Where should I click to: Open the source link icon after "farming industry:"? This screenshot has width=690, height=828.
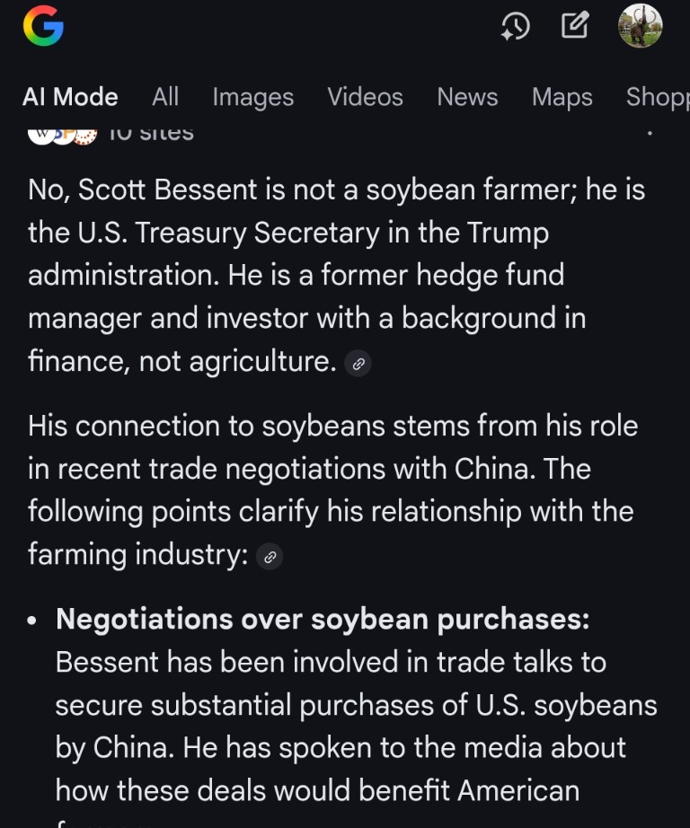pos(270,557)
